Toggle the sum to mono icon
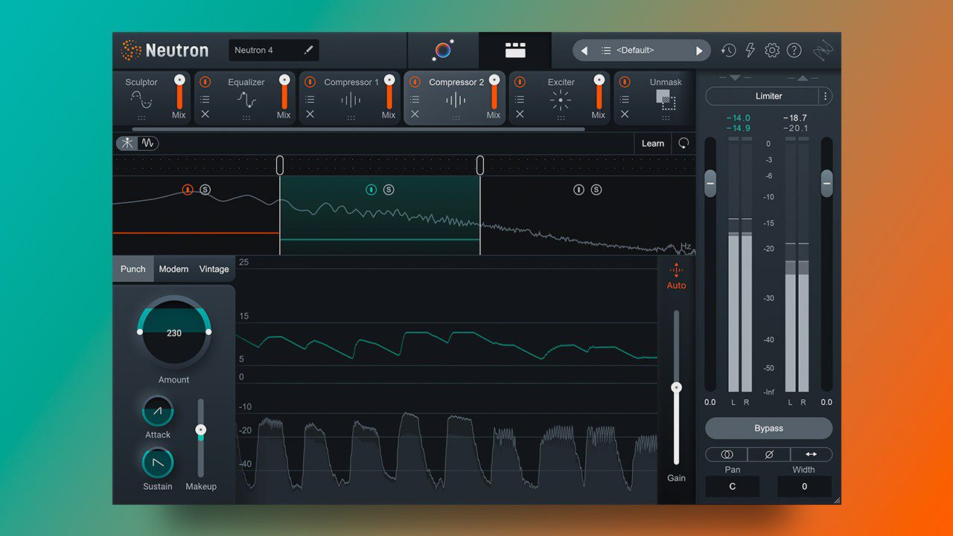This screenshot has width=953, height=536. (727, 454)
